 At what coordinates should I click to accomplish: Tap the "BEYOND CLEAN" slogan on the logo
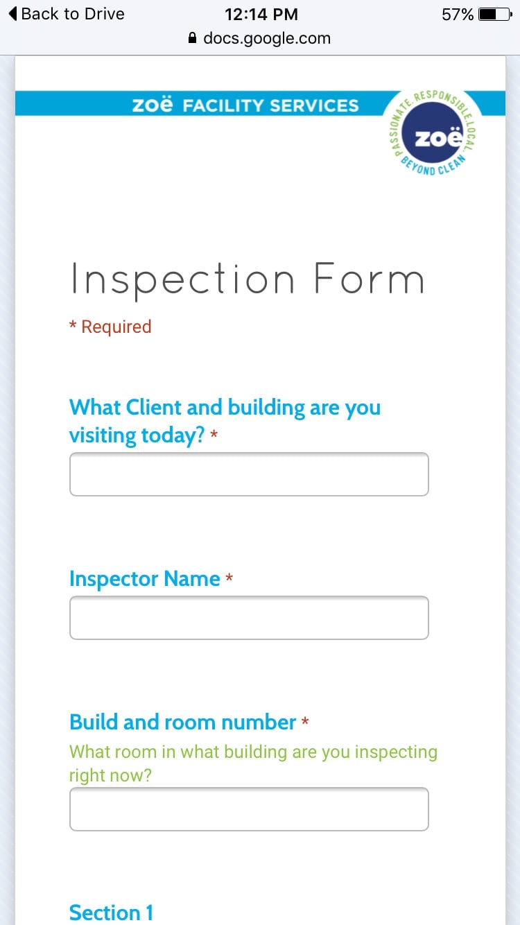[x=431, y=168]
